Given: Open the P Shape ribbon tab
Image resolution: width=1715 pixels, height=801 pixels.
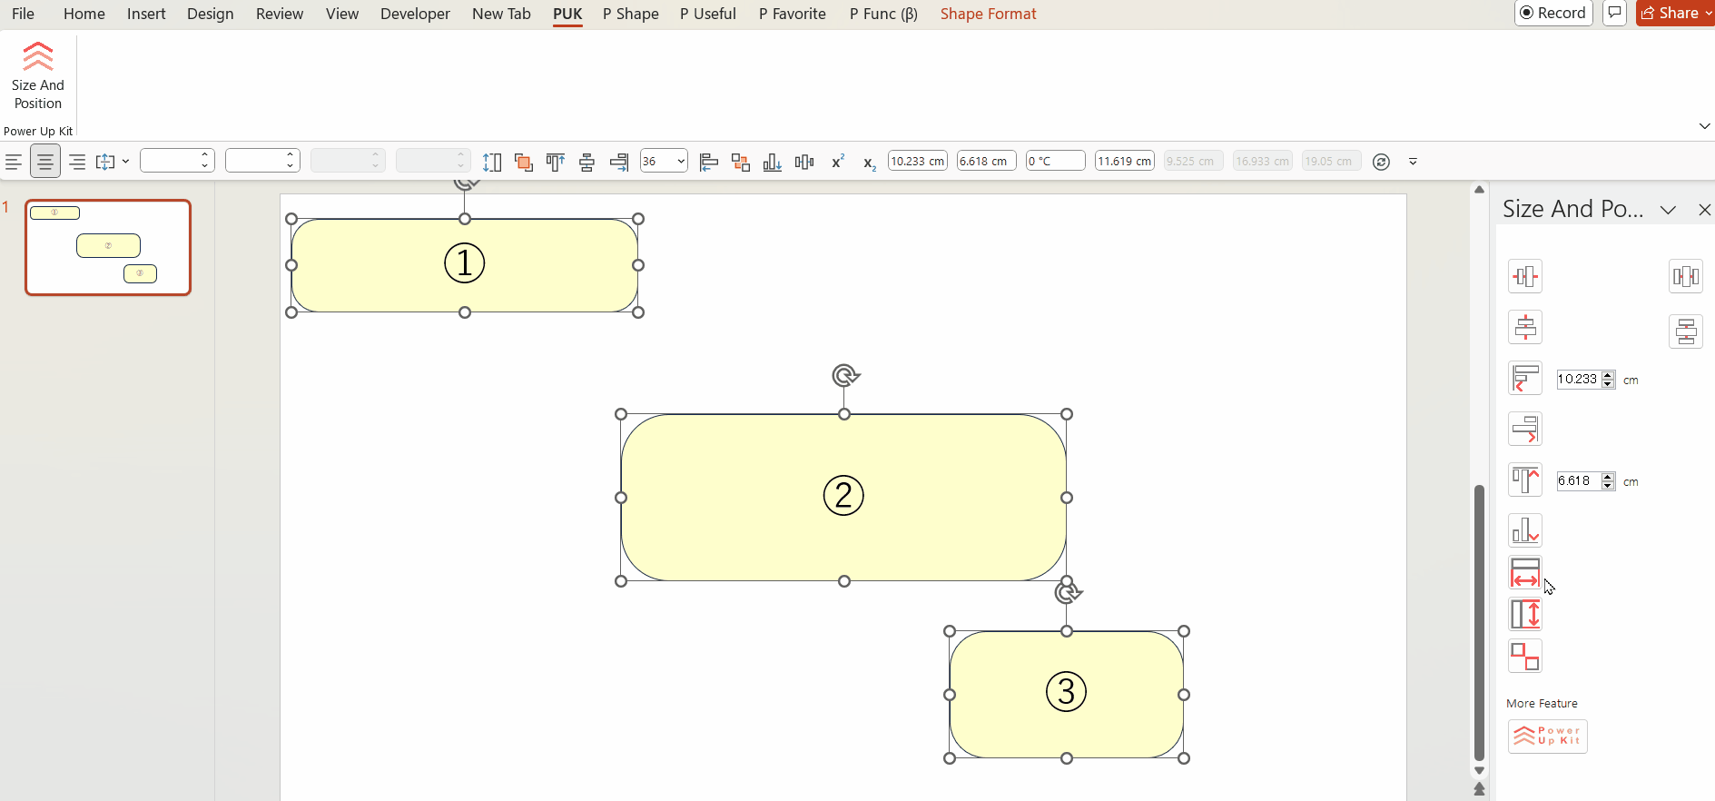Looking at the screenshot, I should (x=630, y=14).
